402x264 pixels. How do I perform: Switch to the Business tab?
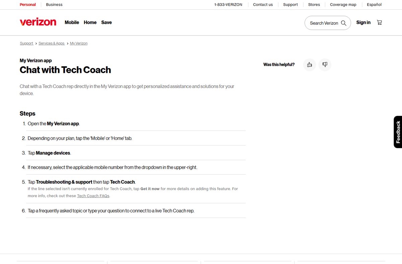[54, 5]
